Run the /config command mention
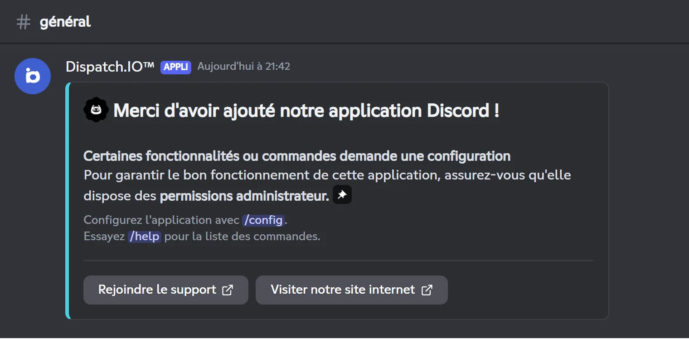Viewport: 689px width, 339px height. tap(263, 220)
